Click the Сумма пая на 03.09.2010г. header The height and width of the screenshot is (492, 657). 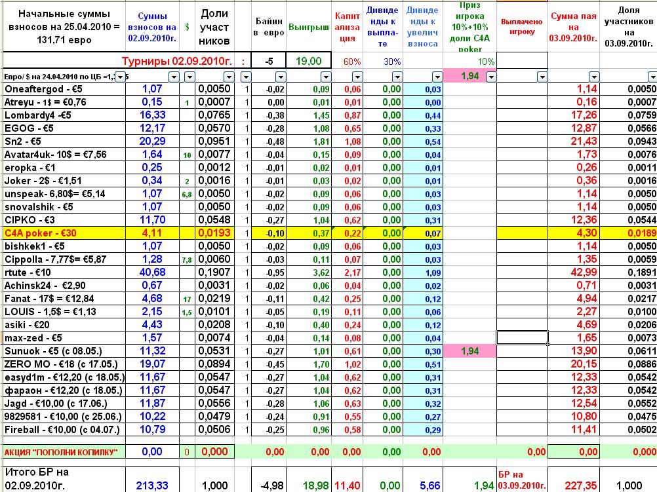coord(574,28)
